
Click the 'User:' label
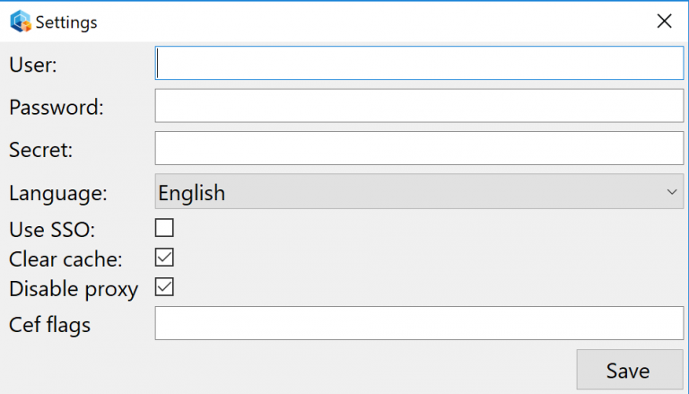click(33, 65)
